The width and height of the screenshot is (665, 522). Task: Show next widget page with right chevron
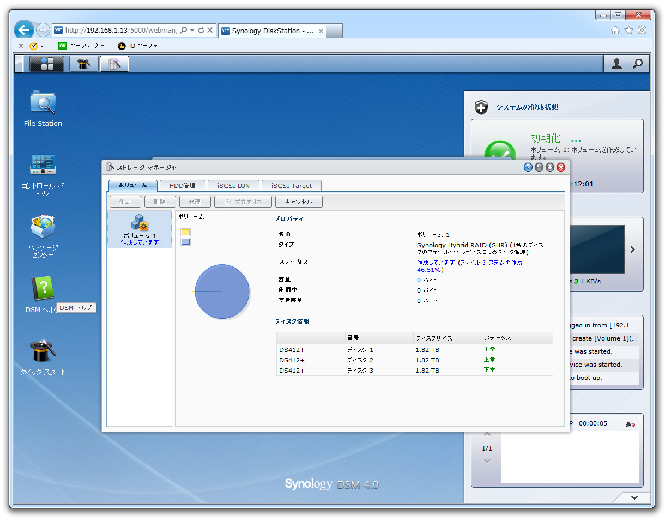pos(633,250)
